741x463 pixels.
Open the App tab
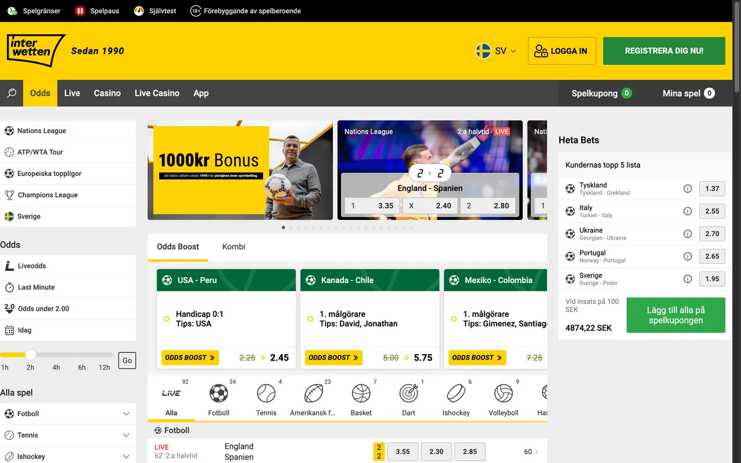(201, 93)
